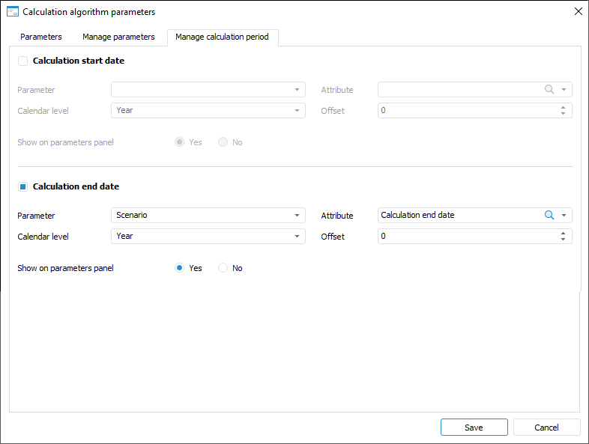The height and width of the screenshot is (444, 589).
Task: Click the Cancel button
Action: (546, 428)
